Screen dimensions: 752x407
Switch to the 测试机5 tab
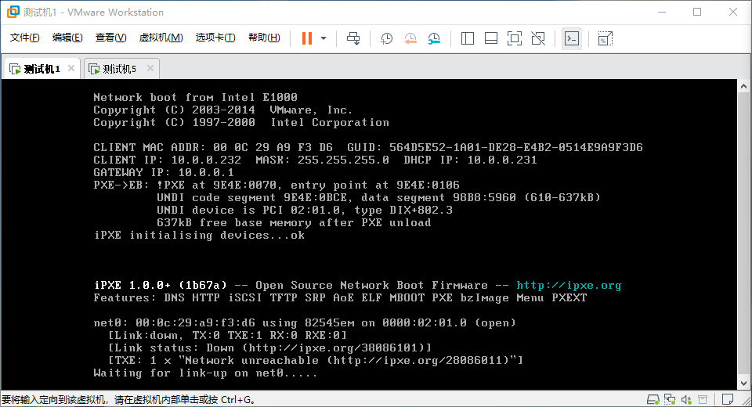click(119, 69)
